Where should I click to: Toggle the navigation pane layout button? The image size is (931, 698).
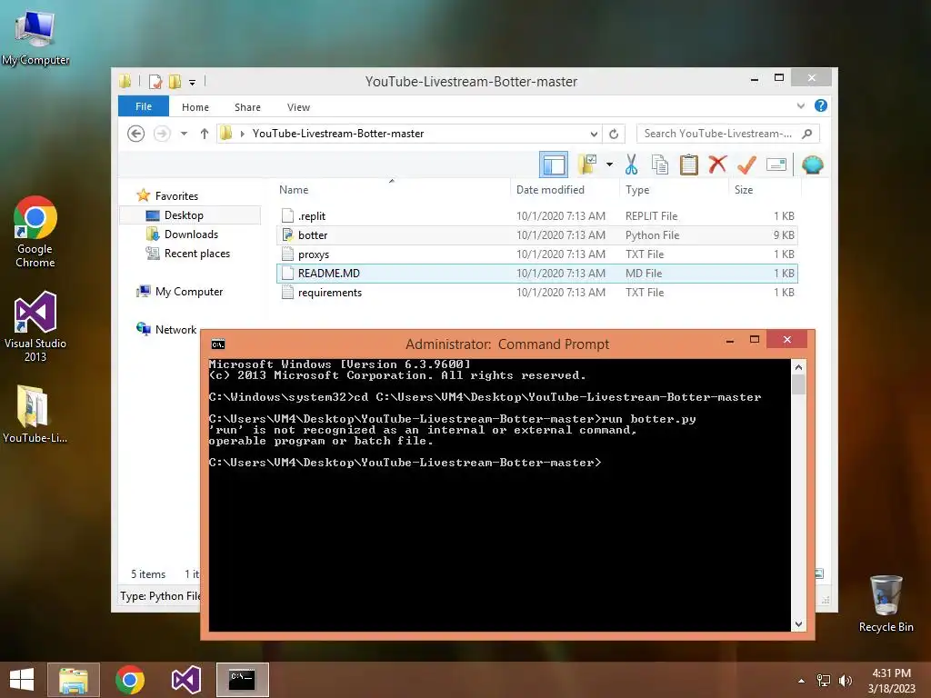(554, 165)
